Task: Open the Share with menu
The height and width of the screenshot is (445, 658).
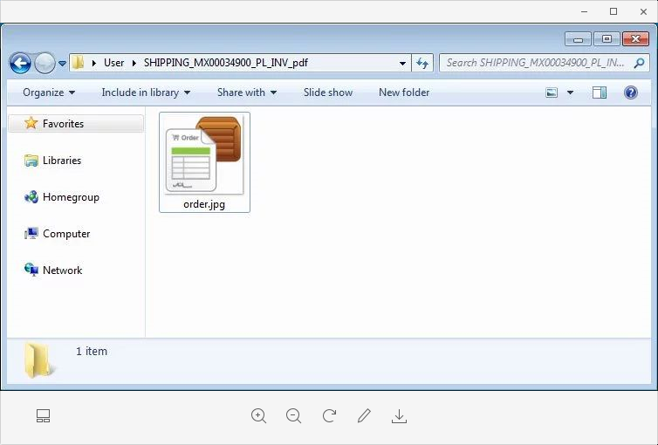Action: click(247, 92)
